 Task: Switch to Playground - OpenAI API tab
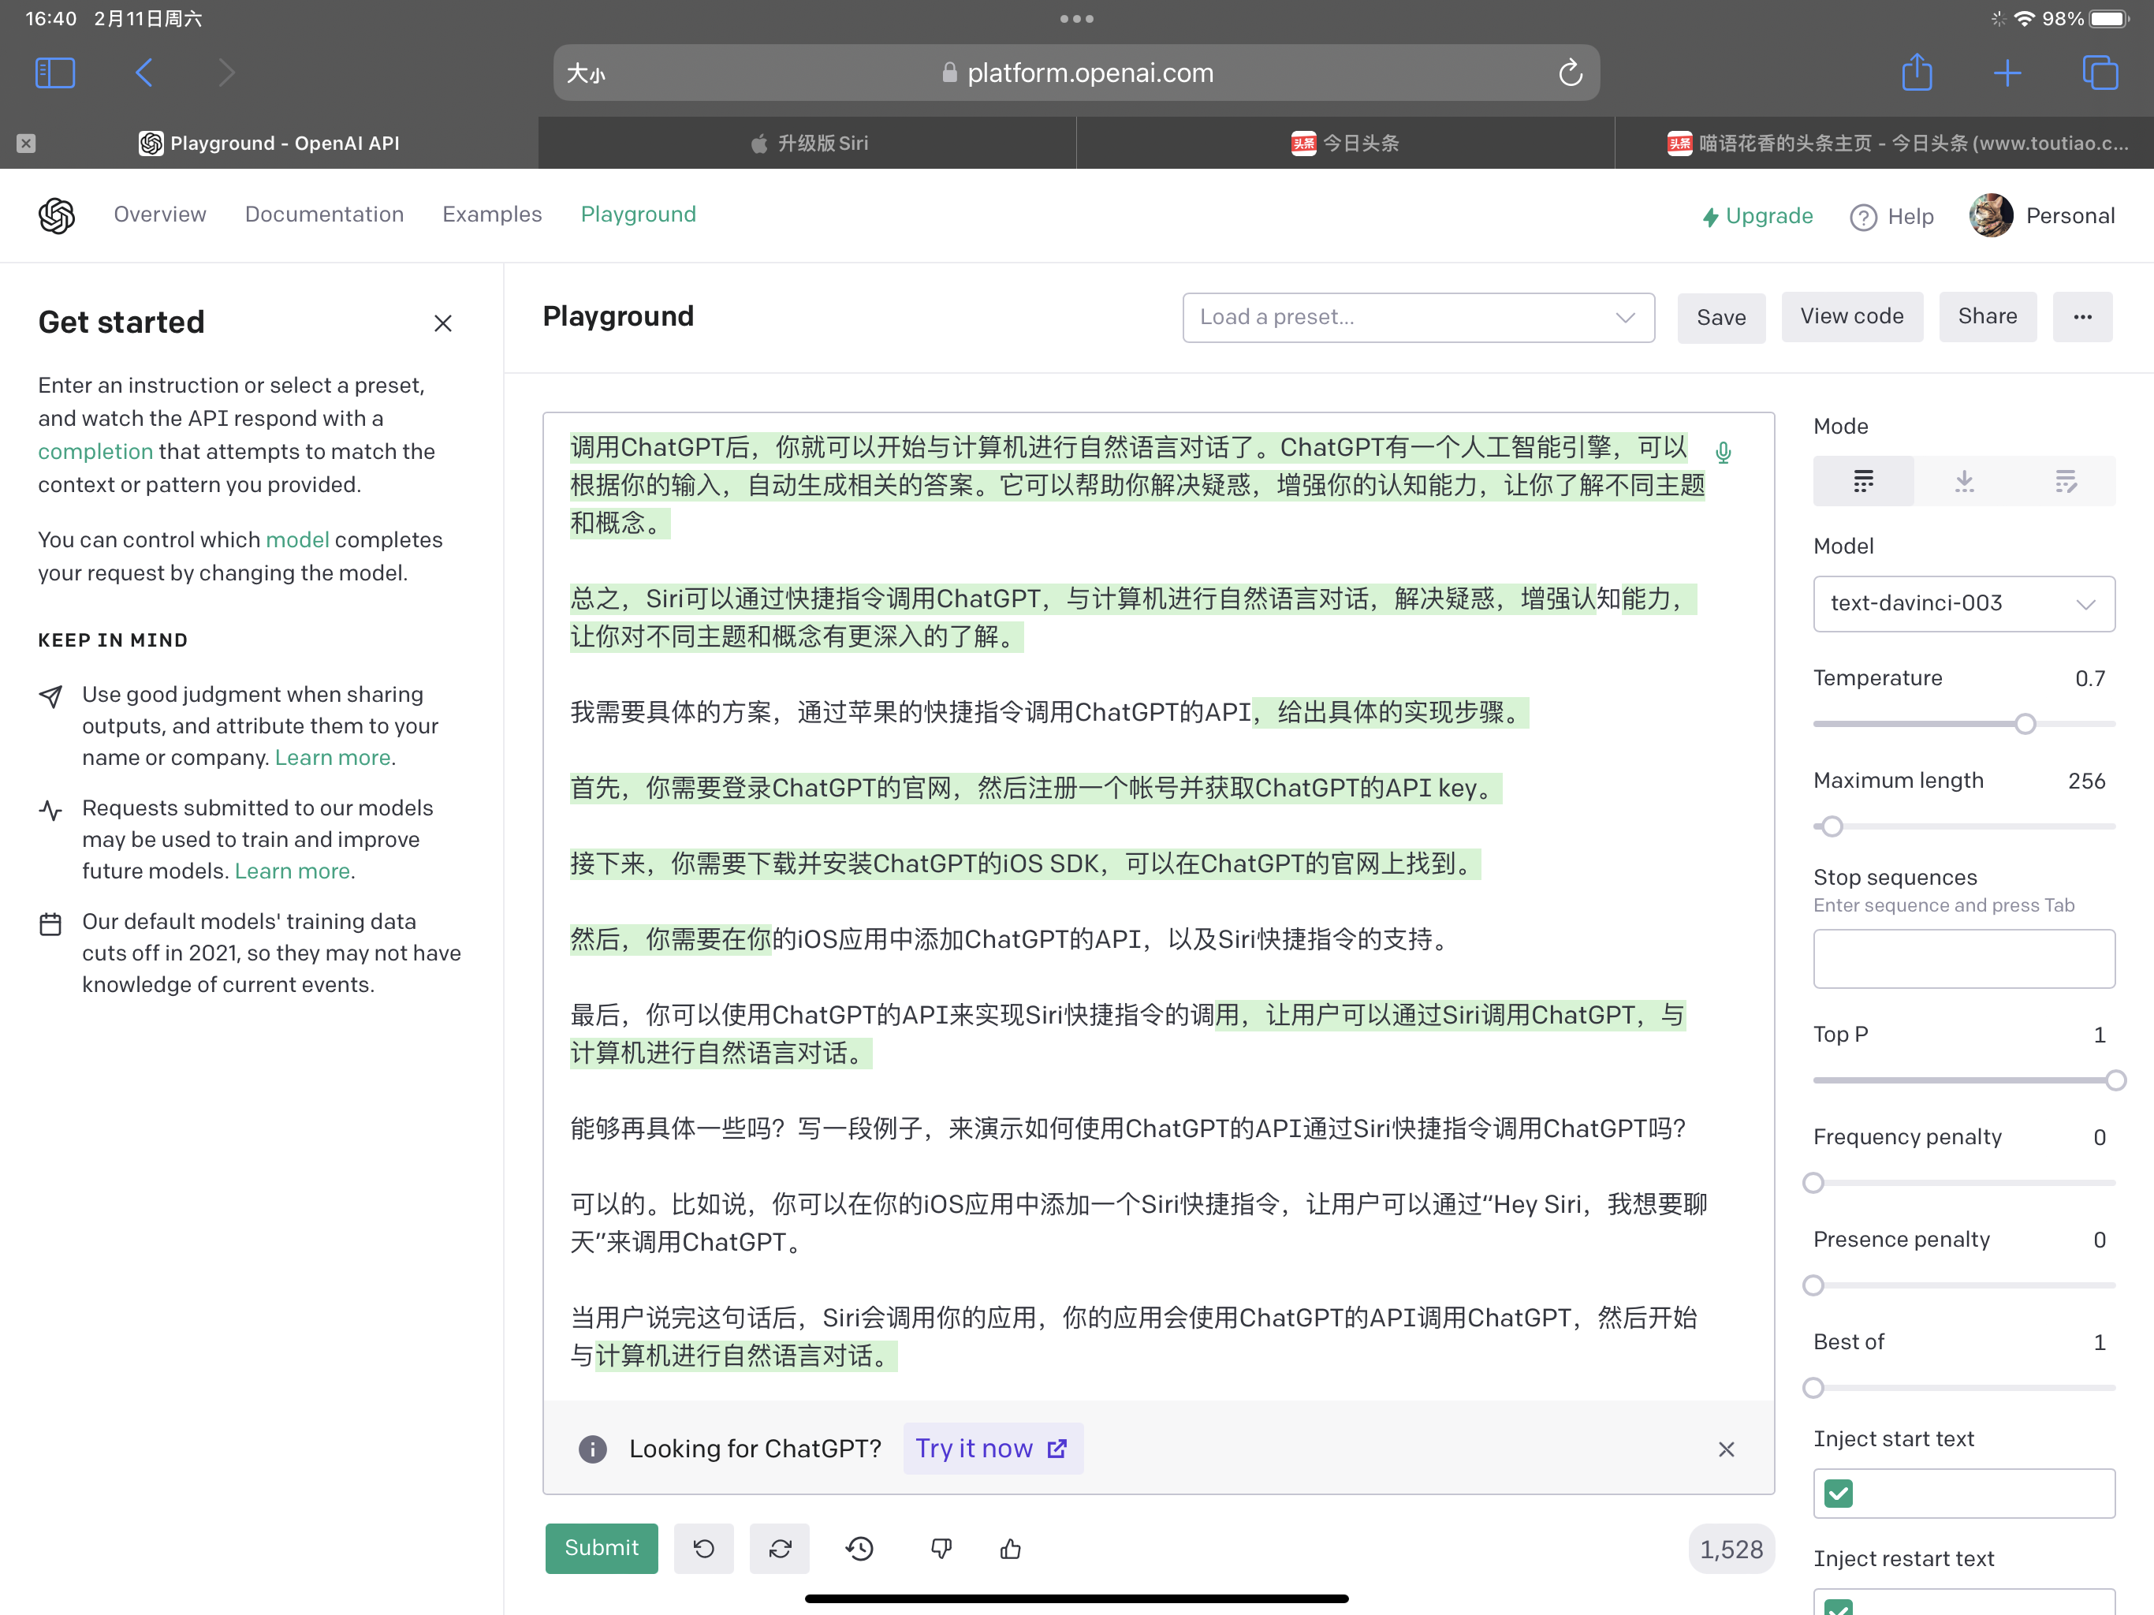click(x=269, y=144)
